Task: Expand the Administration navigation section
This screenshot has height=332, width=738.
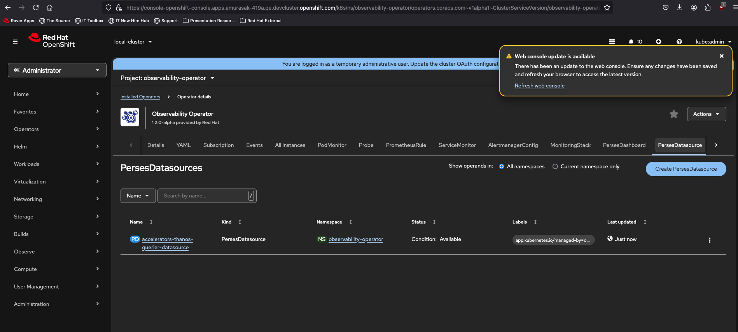Action: (x=56, y=304)
